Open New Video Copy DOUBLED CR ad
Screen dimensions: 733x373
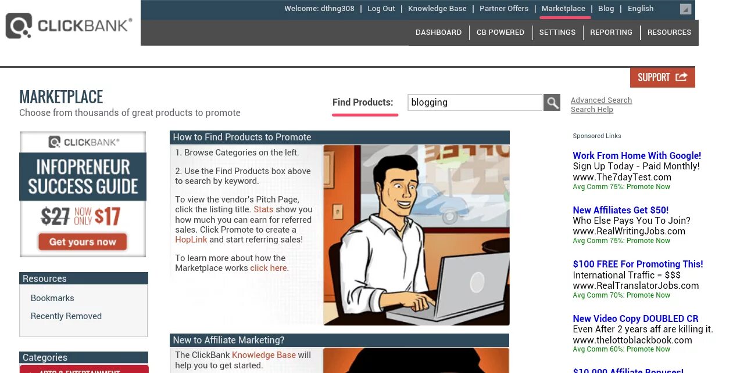[635, 318]
